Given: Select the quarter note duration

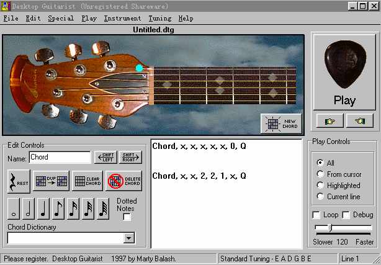Looking at the screenshot, I should tap(43, 209).
